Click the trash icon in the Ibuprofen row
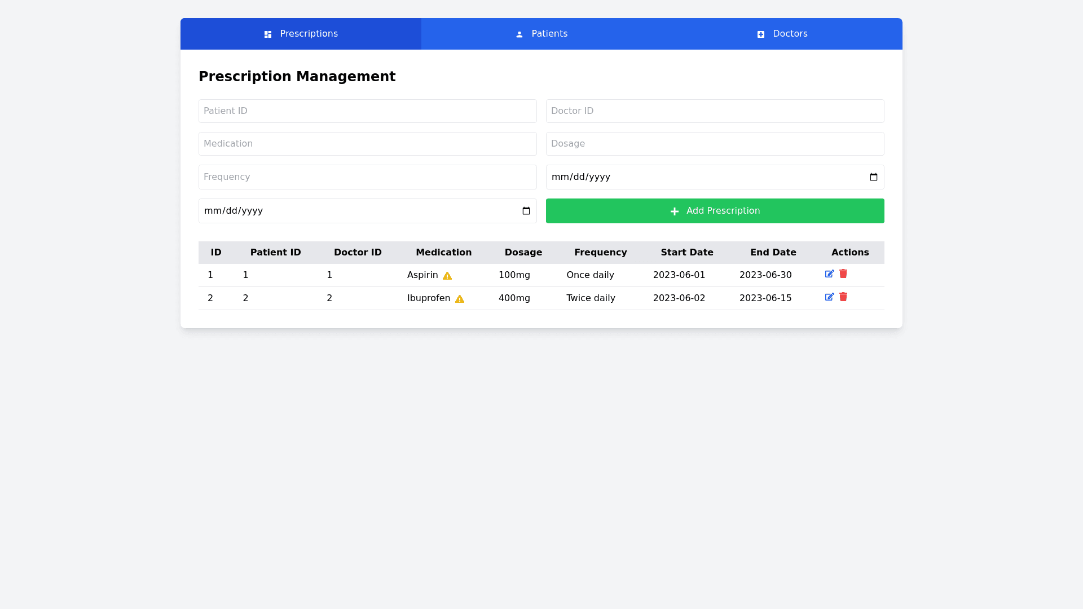 843,297
